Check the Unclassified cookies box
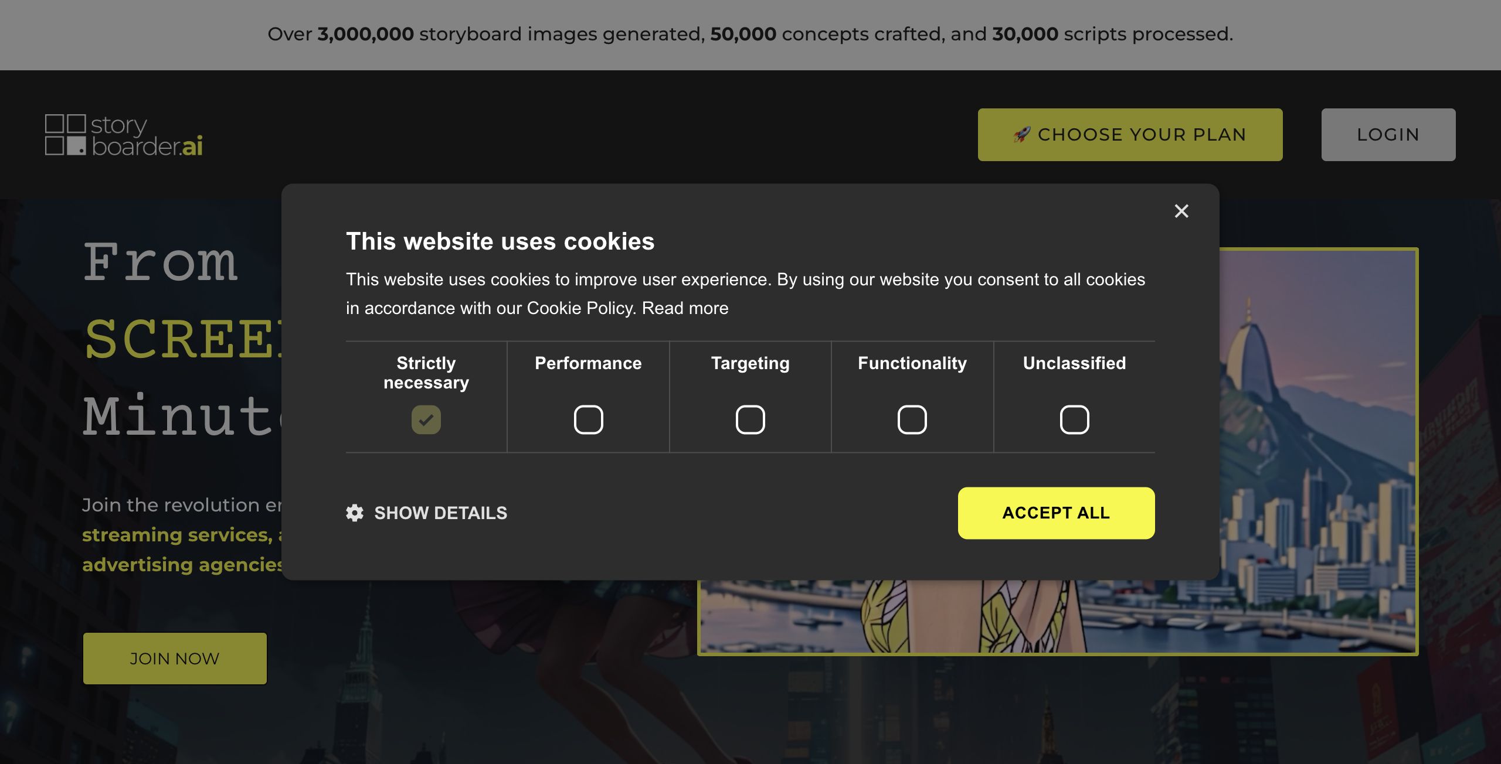Viewport: 1501px width, 764px height. (1074, 419)
